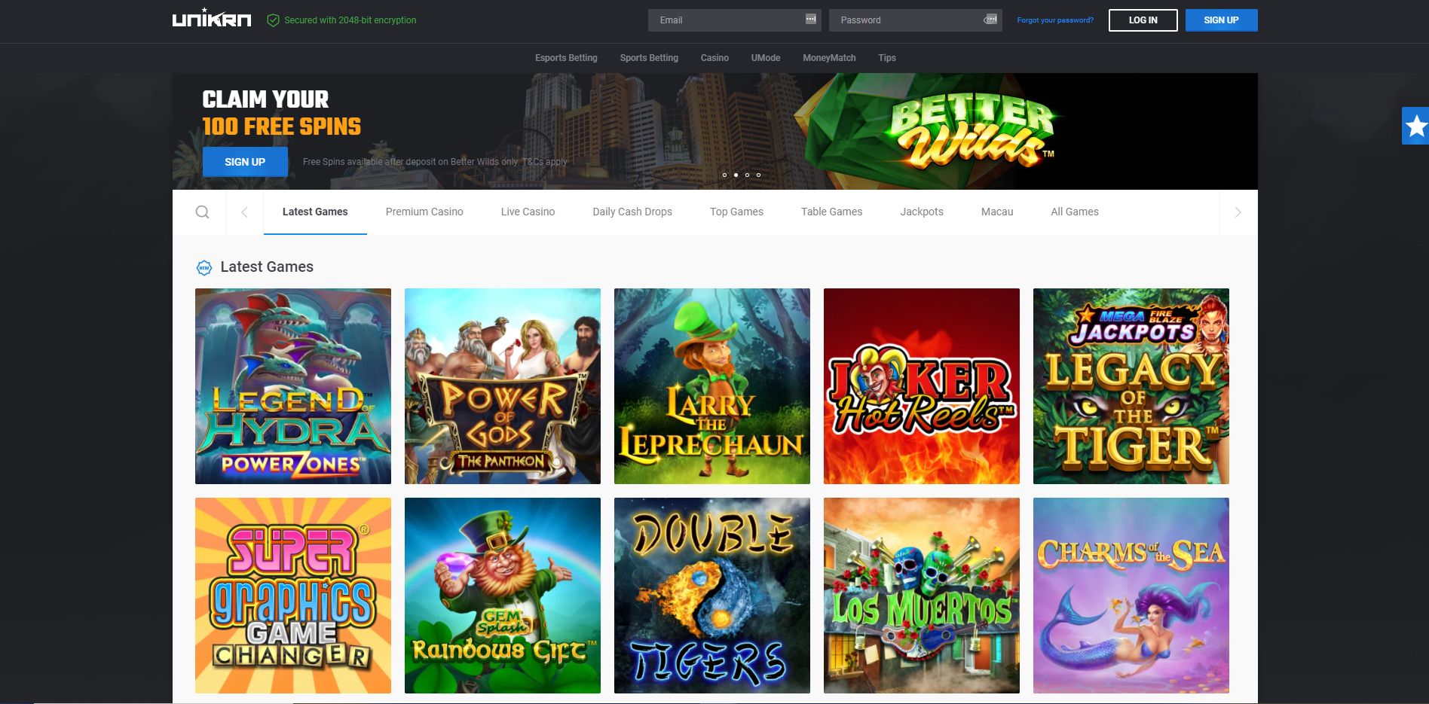1429x704 pixels.
Task: Switch to the Jackpots tab
Action: tap(922, 212)
